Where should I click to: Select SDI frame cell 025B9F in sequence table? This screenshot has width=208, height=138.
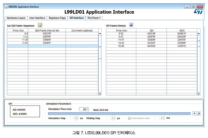tap(47, 40)
